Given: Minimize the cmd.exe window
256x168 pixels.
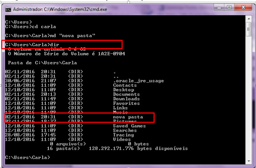Looking at the screenshot, I should click(219, 8).
